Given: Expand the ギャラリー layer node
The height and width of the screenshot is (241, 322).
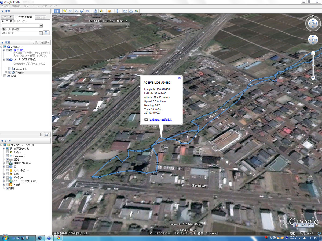Looking at the screenshot, I should [4, 178].
